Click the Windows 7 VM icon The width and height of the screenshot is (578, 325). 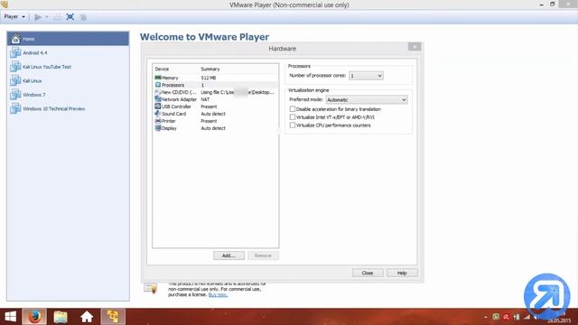15,95
